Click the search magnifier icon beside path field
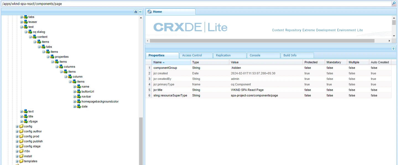This screenshot has height=165, width=398. point(394,4)
